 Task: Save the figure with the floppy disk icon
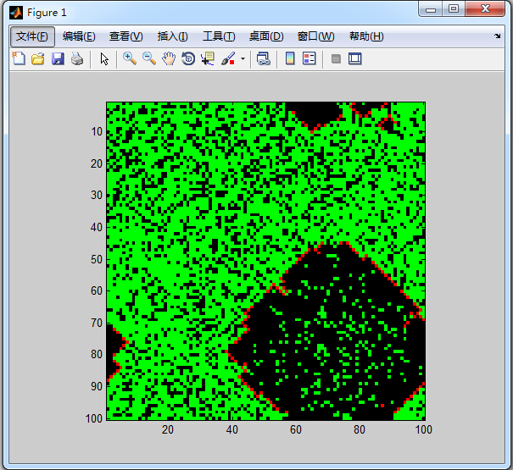[58, 58]
